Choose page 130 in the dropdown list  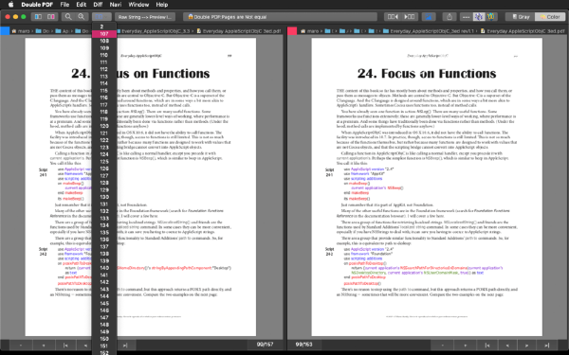tap(104, 197)
